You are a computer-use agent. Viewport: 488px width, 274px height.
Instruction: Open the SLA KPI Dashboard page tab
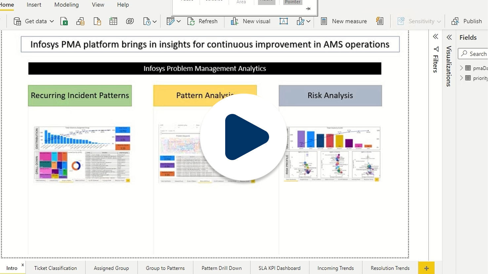pos(279,268)
